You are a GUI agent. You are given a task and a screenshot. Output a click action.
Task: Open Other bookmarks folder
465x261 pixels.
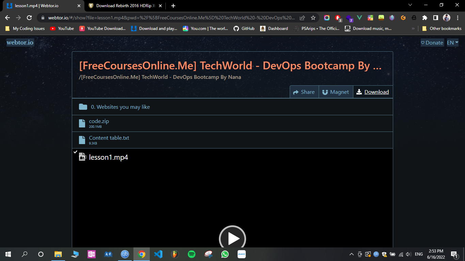[x=442, y=29]
